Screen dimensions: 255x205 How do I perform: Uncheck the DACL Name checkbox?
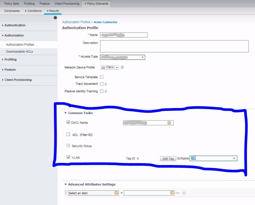click(68, 123)
